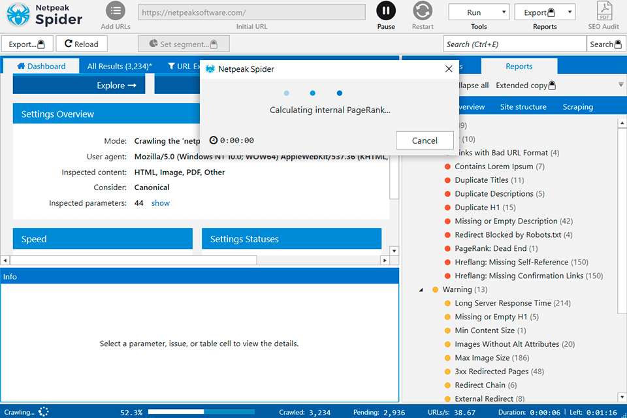Click dashboard horizontal scrollbar right arrow
627x418 pixels.
coord(385,261)
